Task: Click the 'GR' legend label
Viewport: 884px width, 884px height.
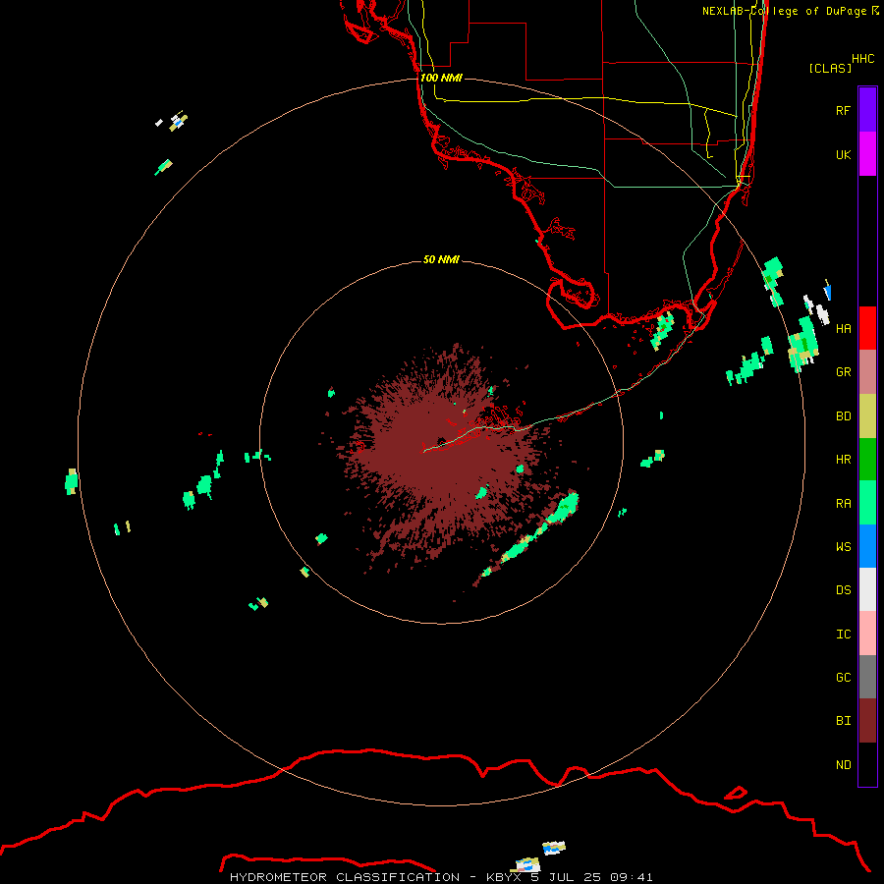Action: tap(843, 371)
